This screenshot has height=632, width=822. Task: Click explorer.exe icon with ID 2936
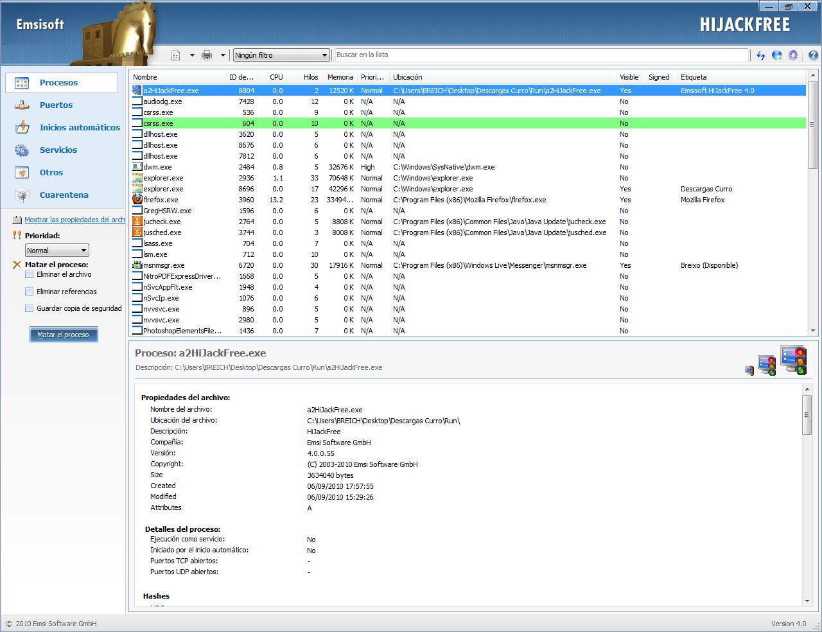tap(137, 178)
